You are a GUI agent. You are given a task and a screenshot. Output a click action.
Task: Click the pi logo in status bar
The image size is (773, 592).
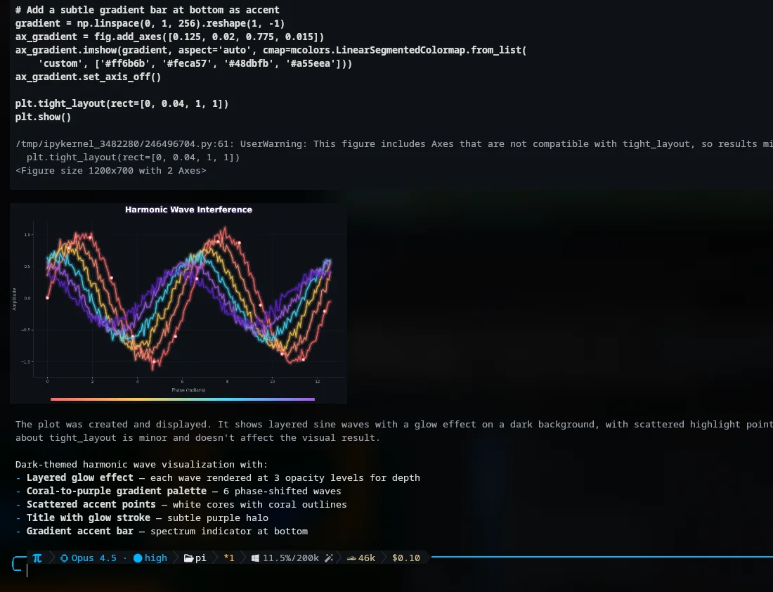(37, 558)
